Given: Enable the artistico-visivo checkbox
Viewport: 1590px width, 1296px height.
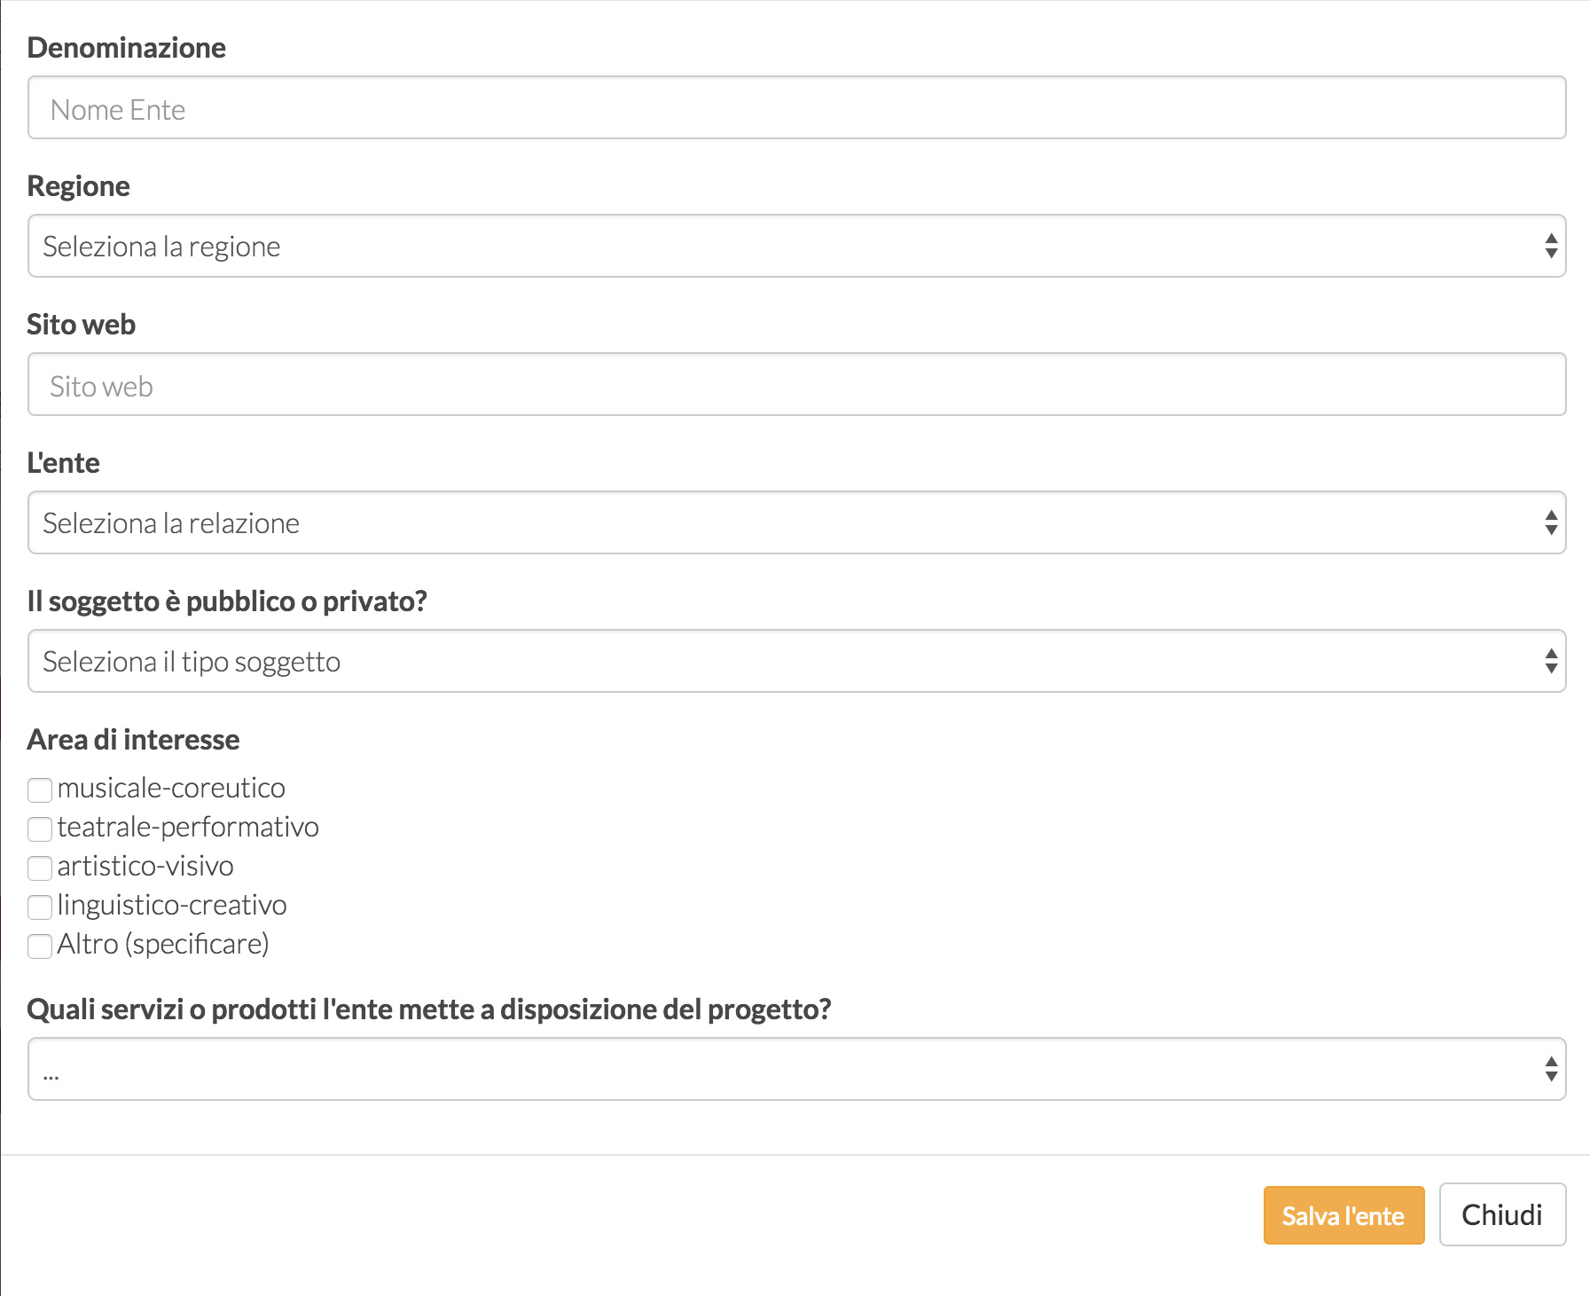Looking at the screenshot, I should 40,868.
